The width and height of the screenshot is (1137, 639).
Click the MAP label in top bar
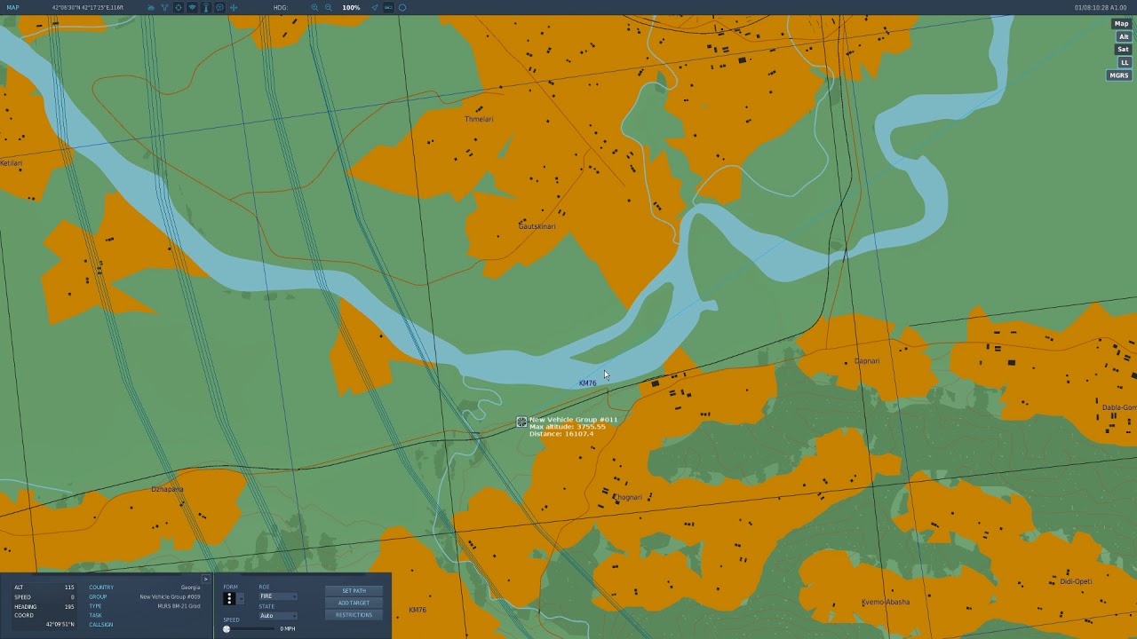(12, 7)
